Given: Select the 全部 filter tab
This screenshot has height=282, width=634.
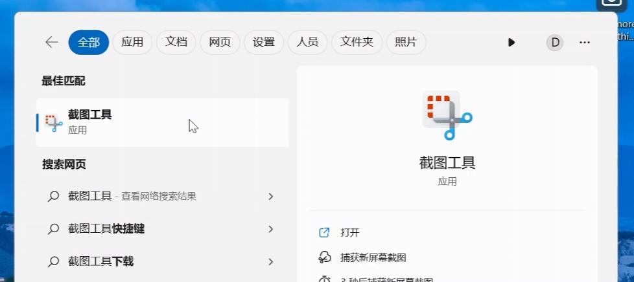Looking at the screenshot, I should click(89, 42).
